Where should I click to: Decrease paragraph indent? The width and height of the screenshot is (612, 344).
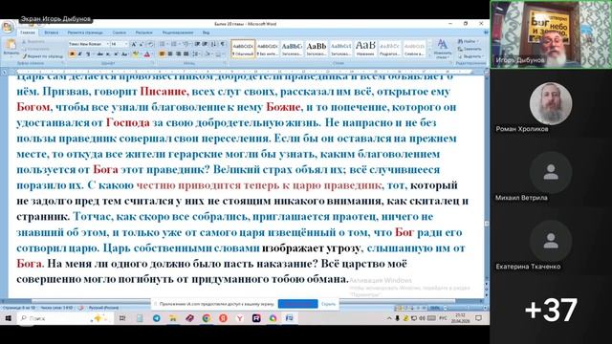(x=197, y=44)
